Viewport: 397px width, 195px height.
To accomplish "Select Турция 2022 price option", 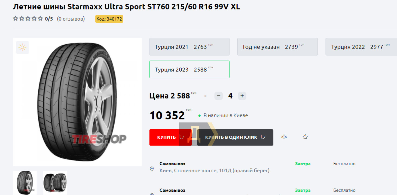I will 361,47.
